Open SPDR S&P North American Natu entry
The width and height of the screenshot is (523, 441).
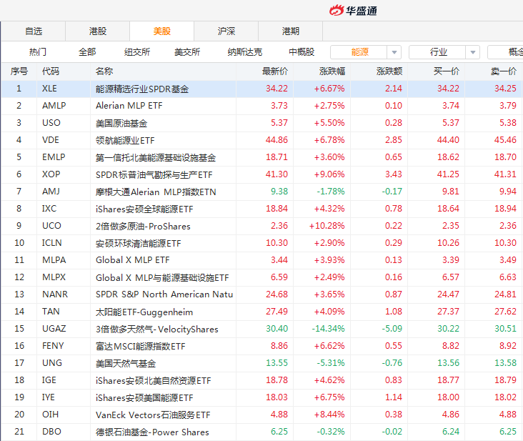click(x=164, y=294)
